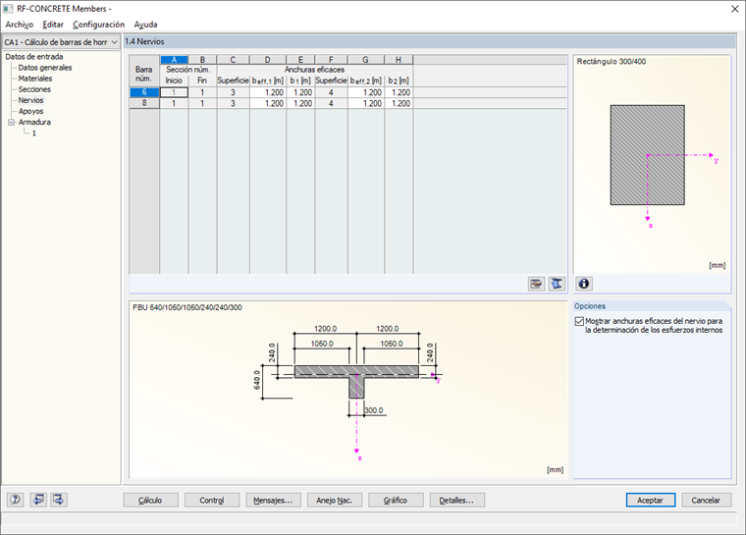Click the Rectángulo section preview drawing
The height and width of the screenshot is (535, 746).
[x=648, y=155]
